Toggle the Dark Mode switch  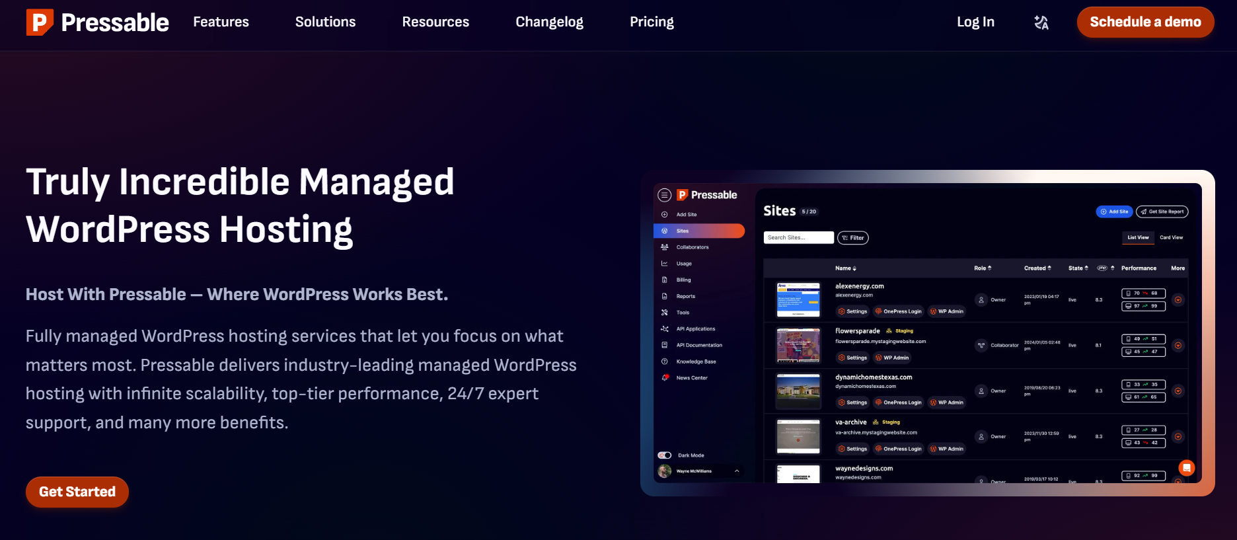(665, 455)
